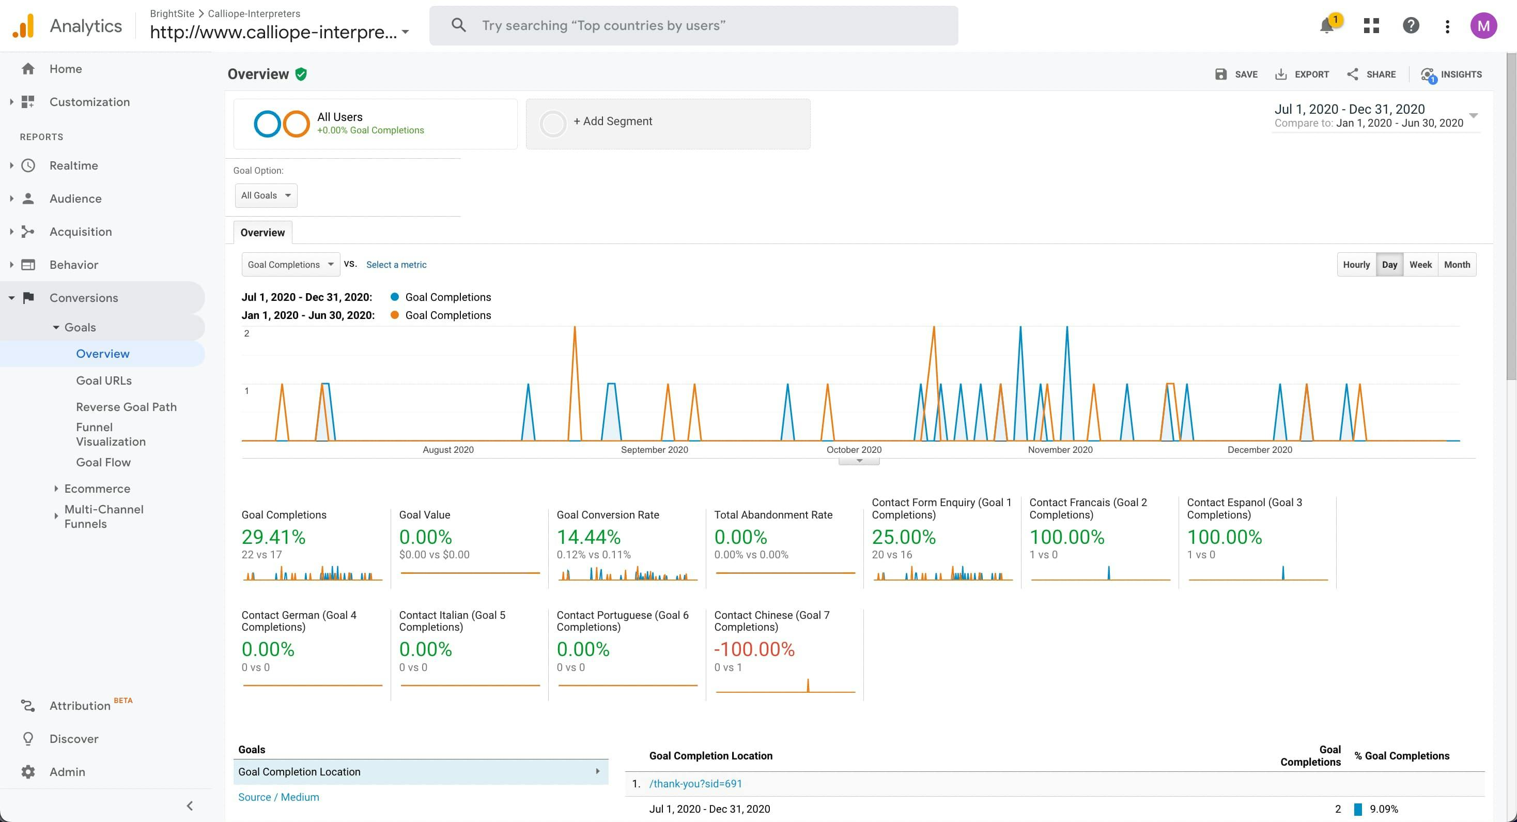The image size is (1517, 822).
Task: Expand the date range picker
Action: (1473, 115)
